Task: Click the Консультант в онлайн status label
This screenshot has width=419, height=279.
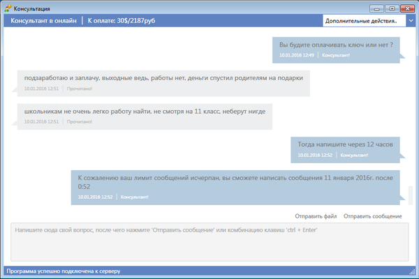Action: pos(43,21)
